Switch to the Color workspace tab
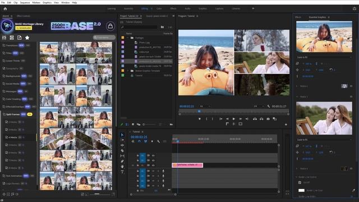This screenshot has height=202, width=359. tap(159, 8)
